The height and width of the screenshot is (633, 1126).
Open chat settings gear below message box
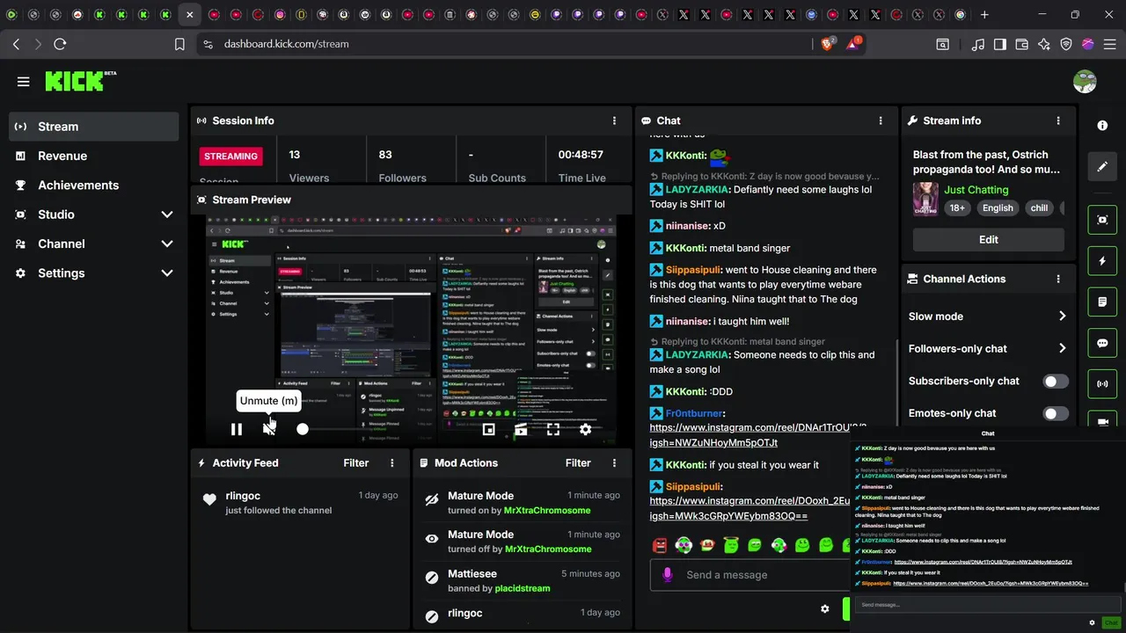tap(824, 608)
